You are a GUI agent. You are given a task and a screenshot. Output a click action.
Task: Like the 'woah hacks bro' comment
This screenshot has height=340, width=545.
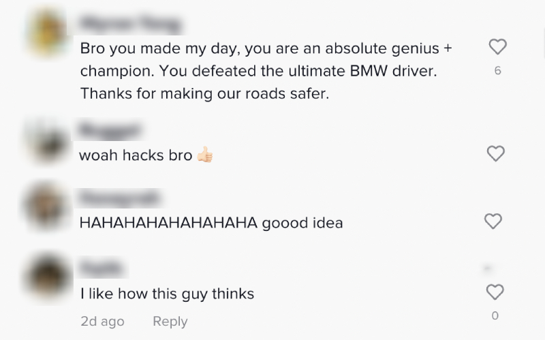point(496,153)
